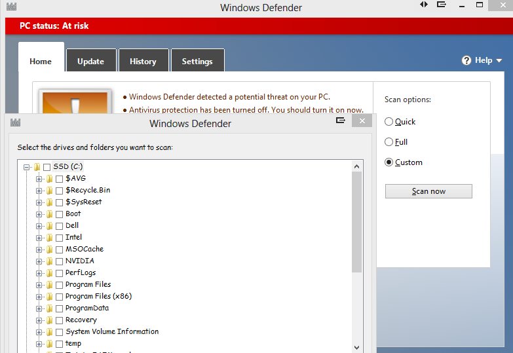The width and height of the screenshot is (513, 353).
Task: Expand the System Volume Information node
Action: tap(39, 332)
